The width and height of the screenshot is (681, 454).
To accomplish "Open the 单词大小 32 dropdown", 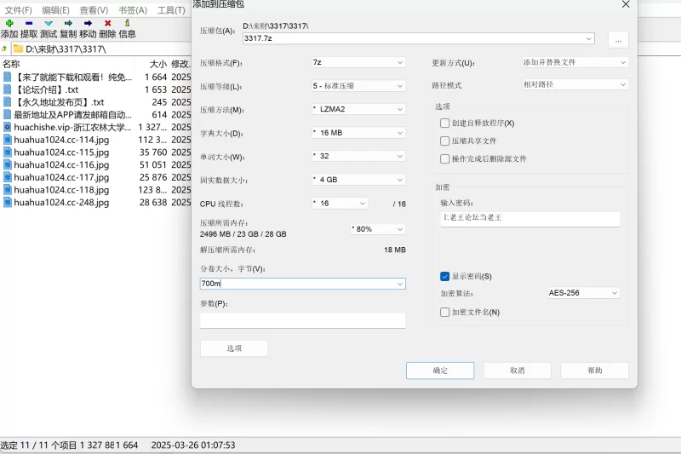I will click(358, 157).
